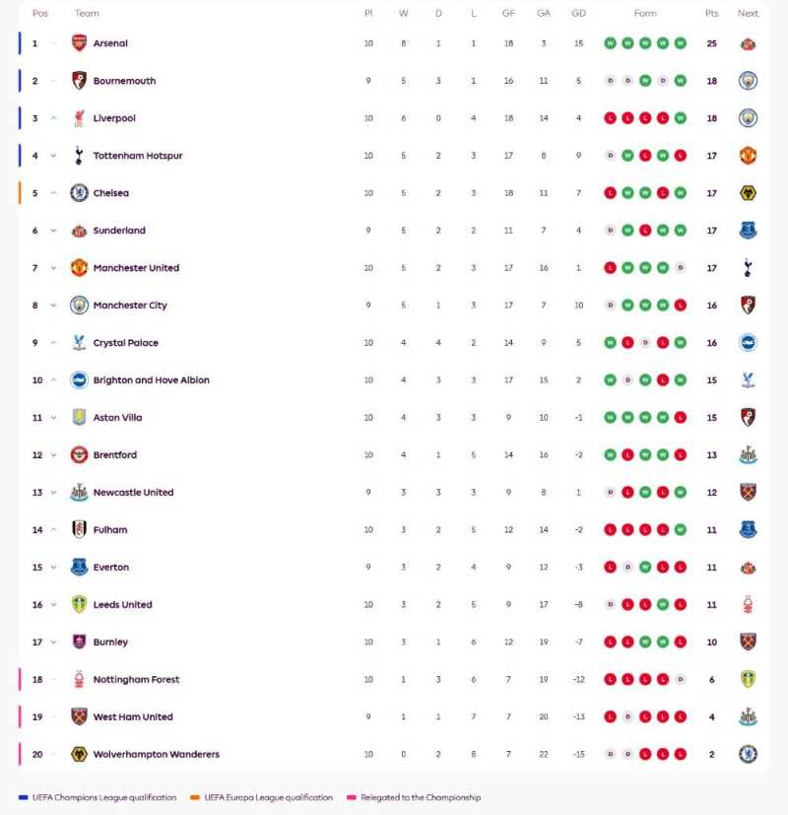
Task: Sort the table by the Pts column header
Action: tap(711, 13)
